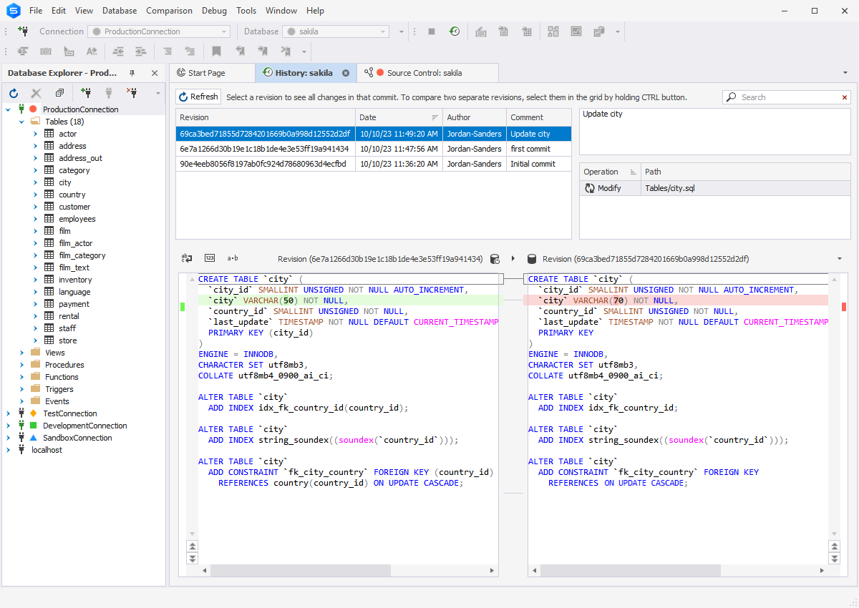Select the 'first commit' revision row

tap(373, 149)
